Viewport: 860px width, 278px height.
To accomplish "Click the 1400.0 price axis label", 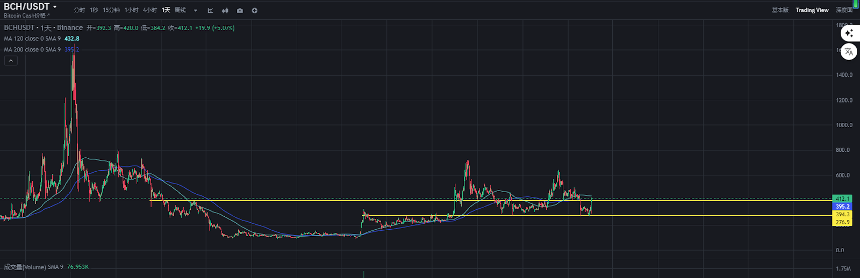I will point(844,75).
